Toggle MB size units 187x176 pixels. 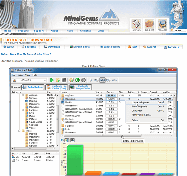pyautogui.click(x=103, y=80)
